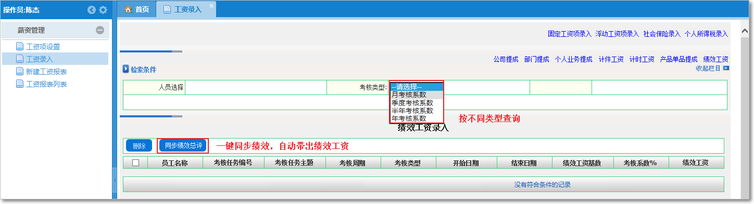
Task: Select 工资录入 in the sidebar menu
Action: click(x=40, y=59)
